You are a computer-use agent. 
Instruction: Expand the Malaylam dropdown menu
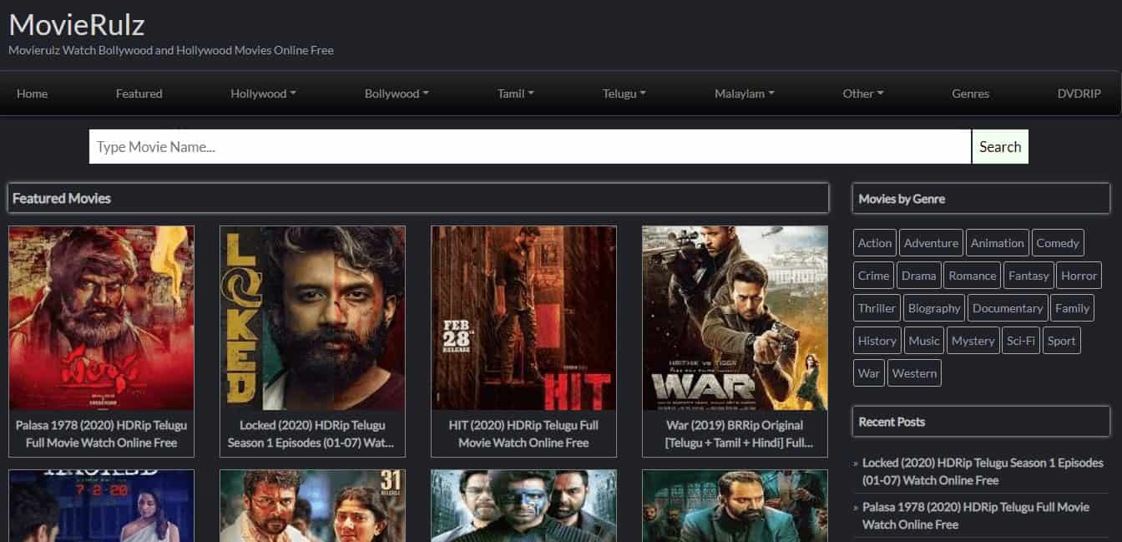pyautogui.click(x=745, y=94)
